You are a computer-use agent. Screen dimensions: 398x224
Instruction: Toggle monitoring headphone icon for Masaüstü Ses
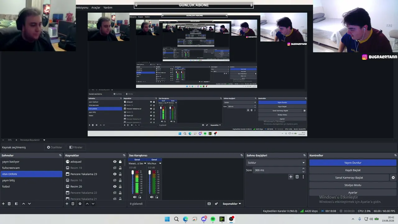pos(140,197)
